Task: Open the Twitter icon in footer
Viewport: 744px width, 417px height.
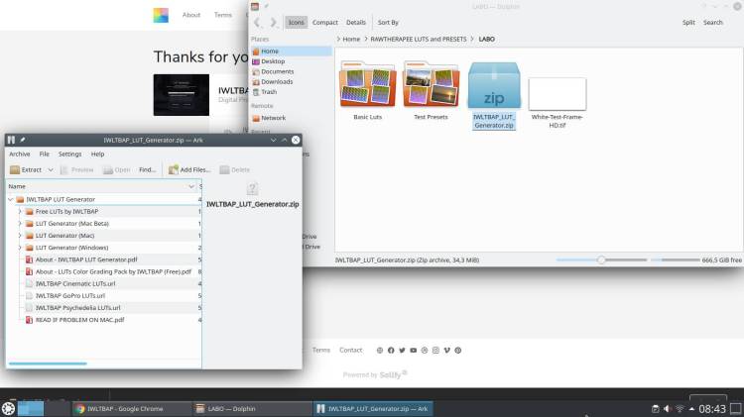Action: (x=402, y=351)
